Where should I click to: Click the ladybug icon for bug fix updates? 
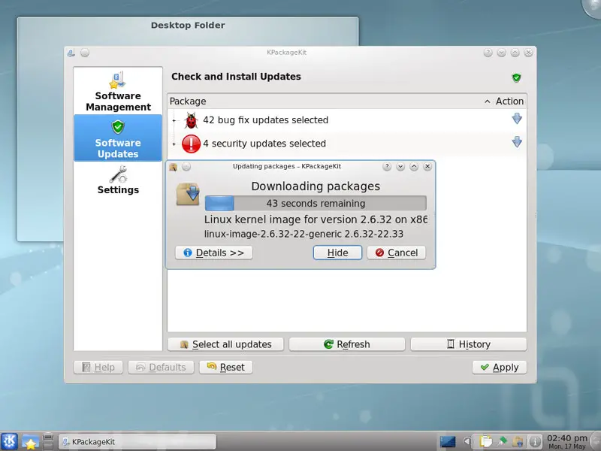[191, 120]
